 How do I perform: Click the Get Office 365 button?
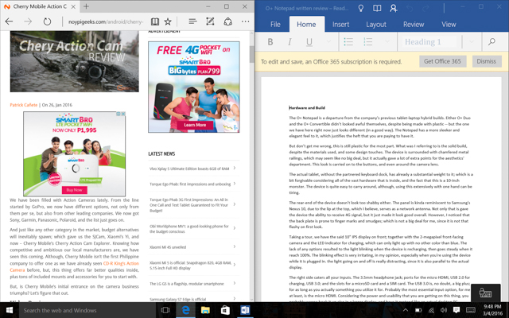click(442, 61)
